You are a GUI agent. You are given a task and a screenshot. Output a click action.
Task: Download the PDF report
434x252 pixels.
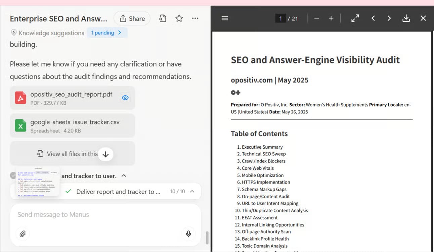click(406, 18)
